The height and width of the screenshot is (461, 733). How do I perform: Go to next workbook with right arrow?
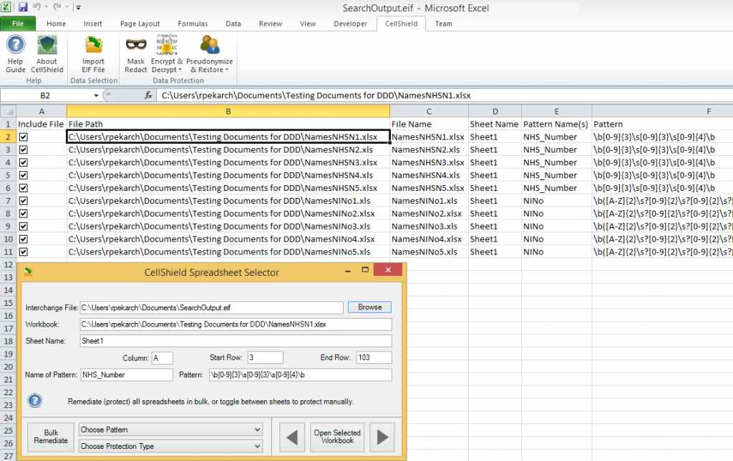(x=382, y=437)
